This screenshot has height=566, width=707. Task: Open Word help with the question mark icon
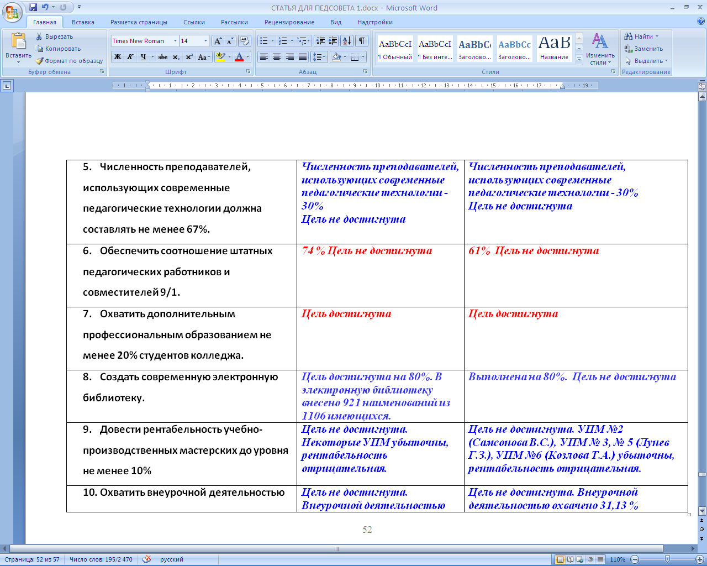pyautogui.click(x=701, y=22)
